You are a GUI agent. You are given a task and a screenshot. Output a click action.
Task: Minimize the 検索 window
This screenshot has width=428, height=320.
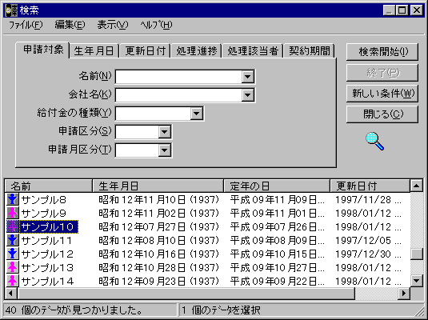390,10
